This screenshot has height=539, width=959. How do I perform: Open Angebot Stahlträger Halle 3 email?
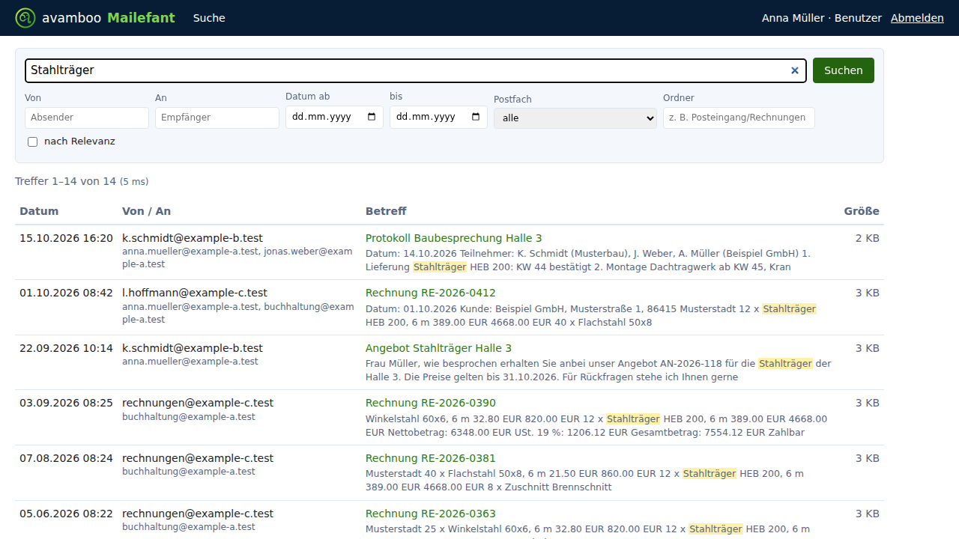[x=438, y=348]
